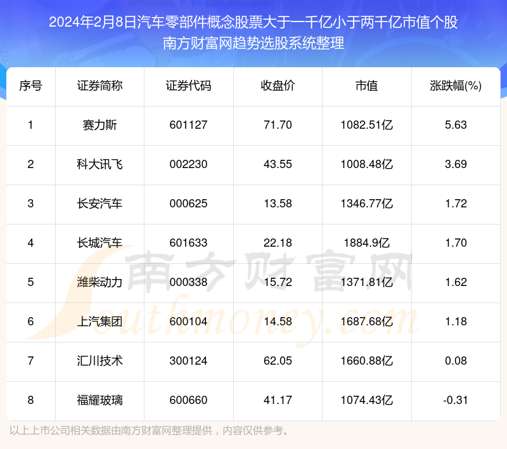Click closing price 43.55
This screenshot has height=449, width=507.
coord(278,164)
